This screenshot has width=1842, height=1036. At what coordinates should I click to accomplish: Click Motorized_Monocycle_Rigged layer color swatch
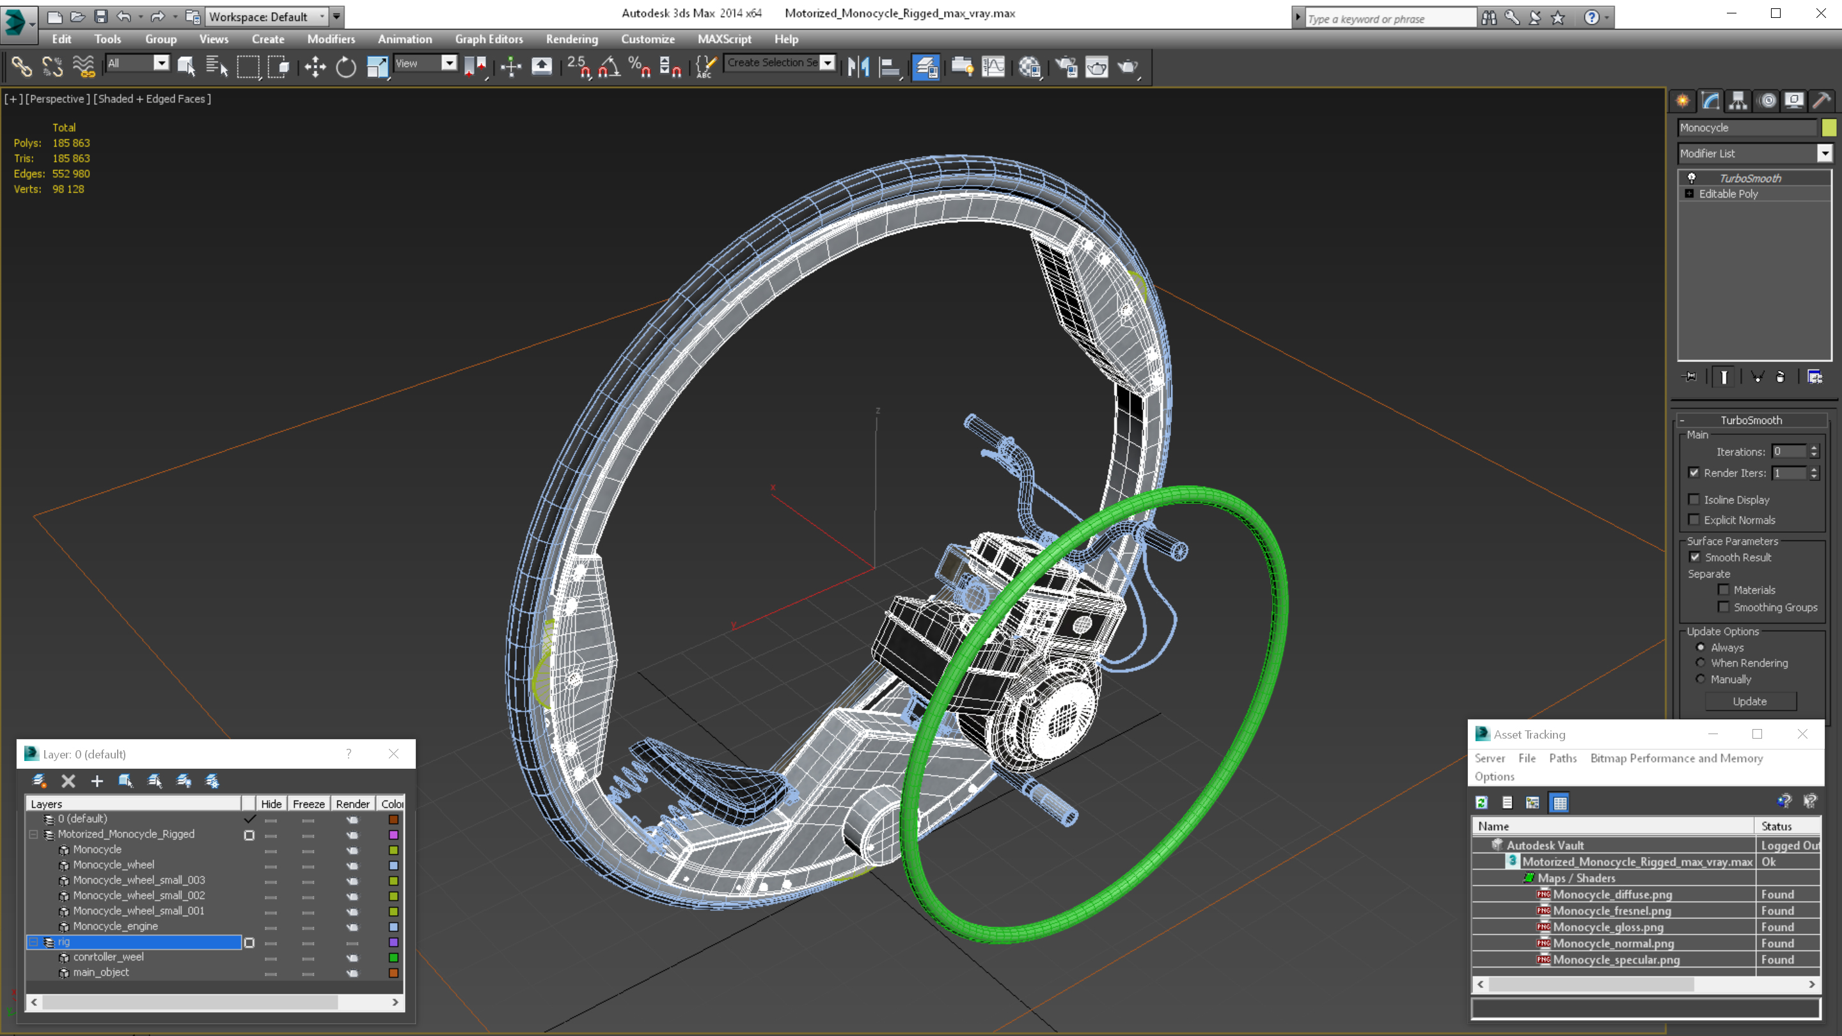point(393,835)
